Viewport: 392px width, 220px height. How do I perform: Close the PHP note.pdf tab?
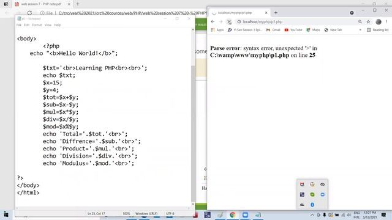coord(69,4)
